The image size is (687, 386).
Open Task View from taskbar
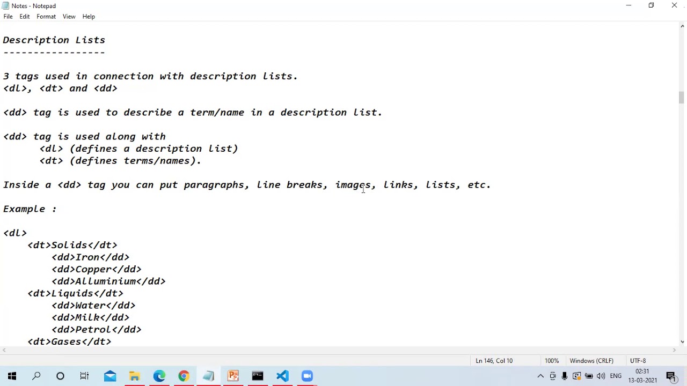[84, 376]
